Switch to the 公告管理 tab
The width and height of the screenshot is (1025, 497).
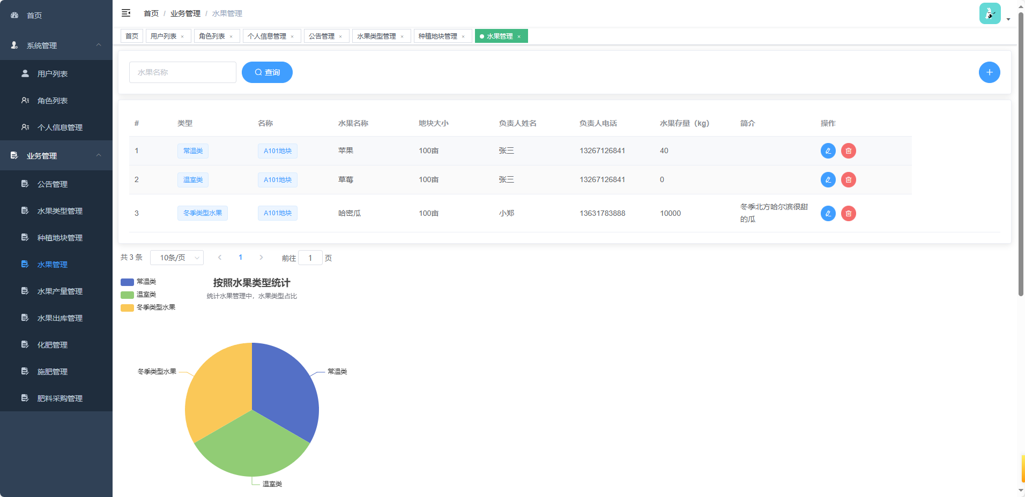pyautogui.click(x=322, y=36)
